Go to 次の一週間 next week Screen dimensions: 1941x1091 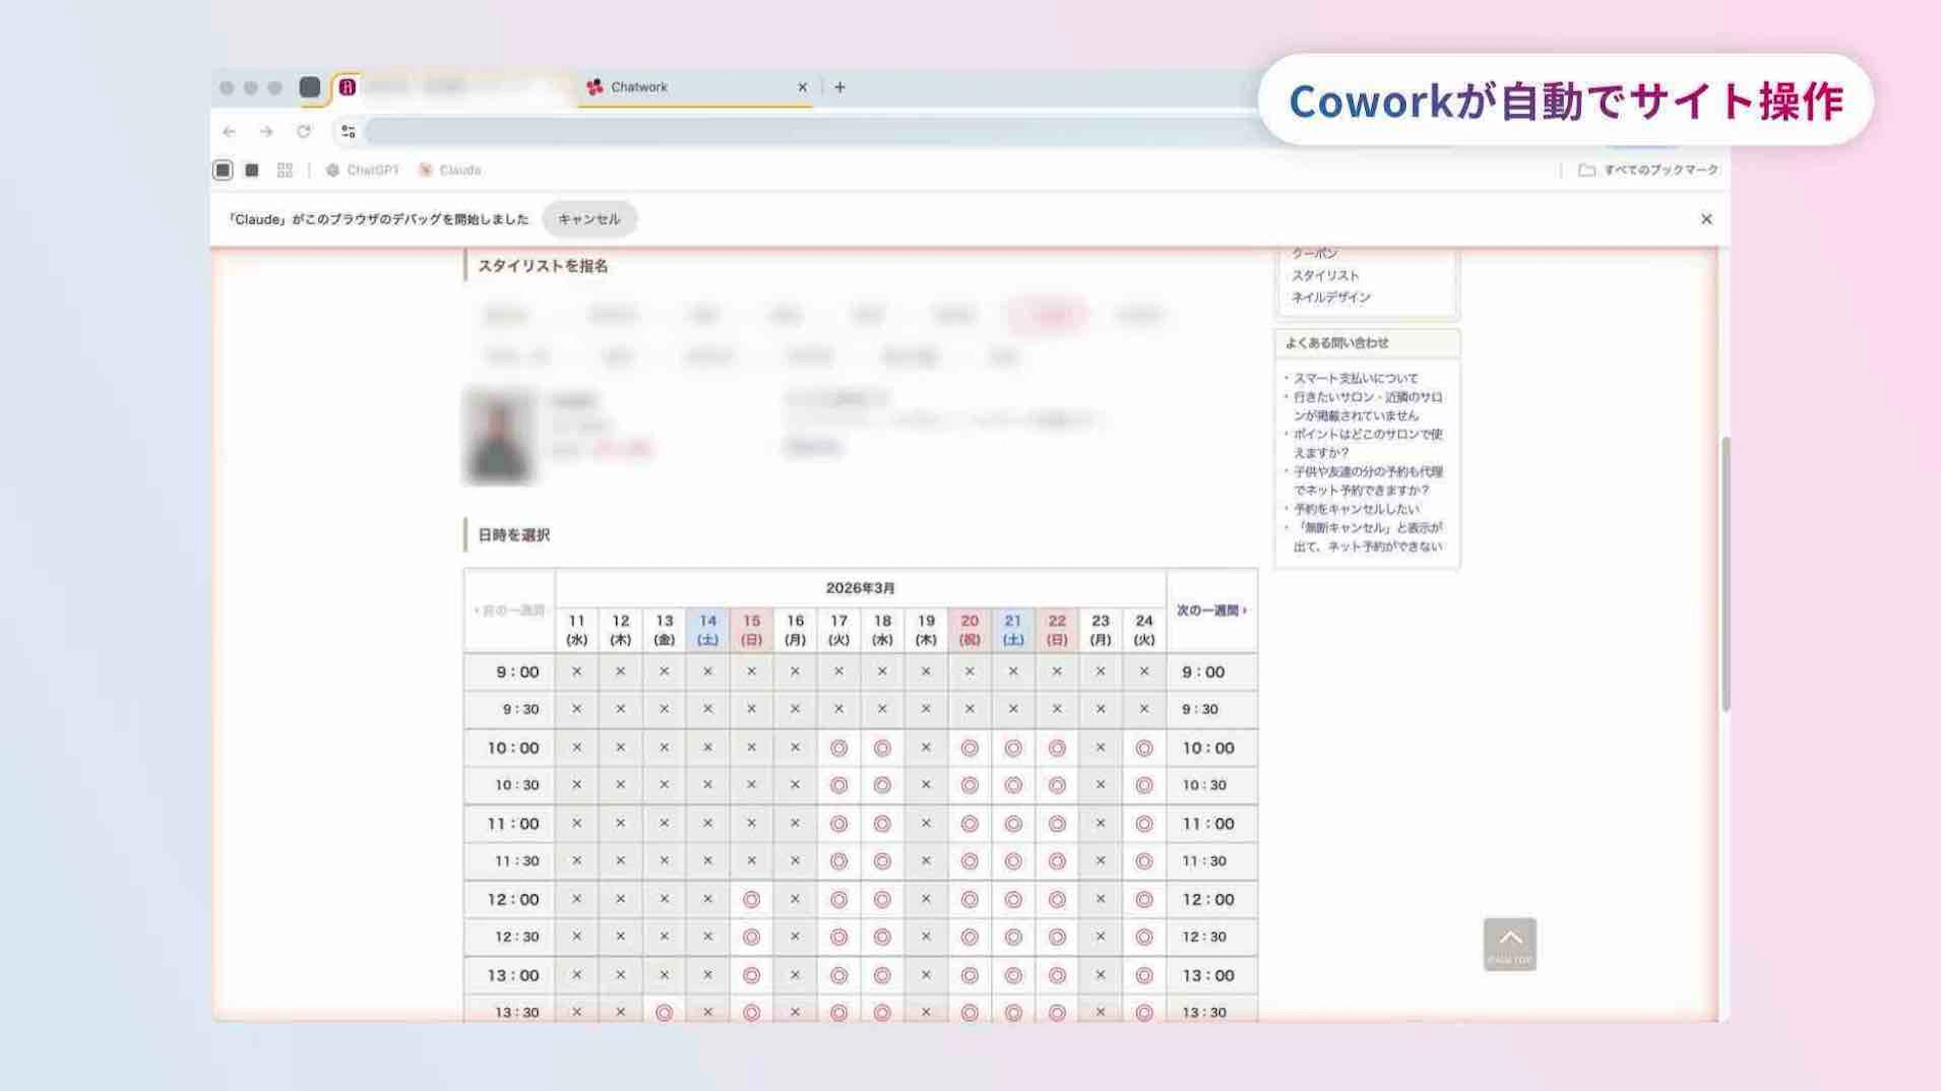tap(1211, 610)
